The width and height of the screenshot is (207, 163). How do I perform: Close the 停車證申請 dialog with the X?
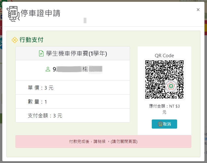click(x=198, y=10)
